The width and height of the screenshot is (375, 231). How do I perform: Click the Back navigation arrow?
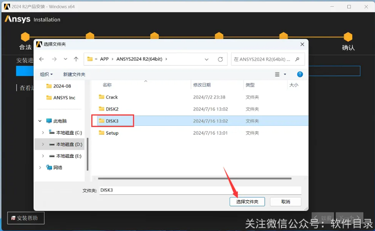click(x=42, y=59)
